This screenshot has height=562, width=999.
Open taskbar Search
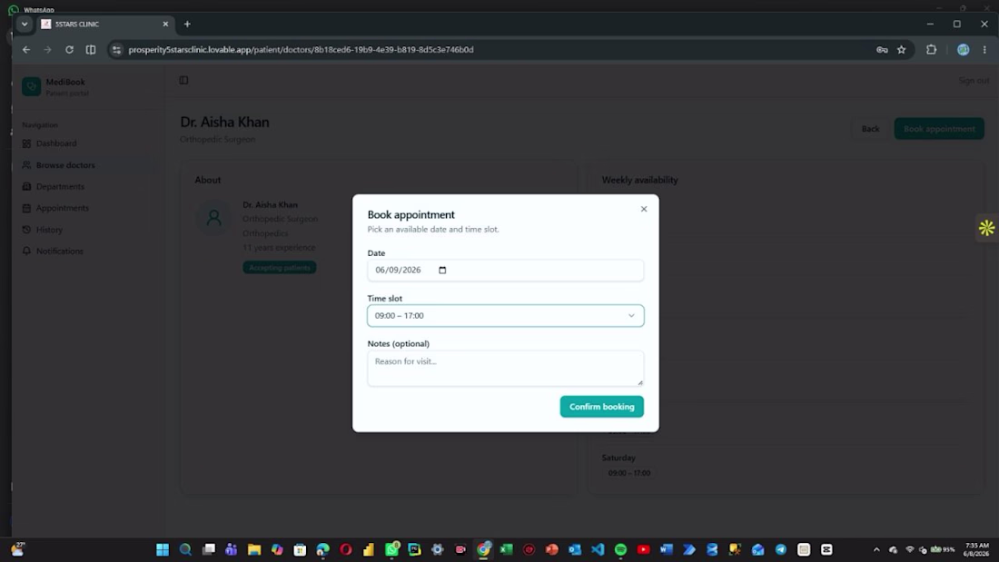tap(185, 549)
